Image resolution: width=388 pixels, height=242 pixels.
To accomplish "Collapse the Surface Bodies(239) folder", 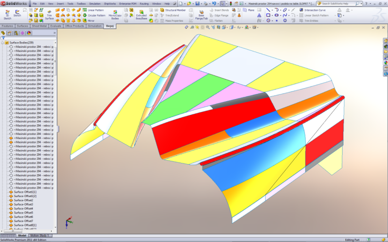I will click(2, 43).
